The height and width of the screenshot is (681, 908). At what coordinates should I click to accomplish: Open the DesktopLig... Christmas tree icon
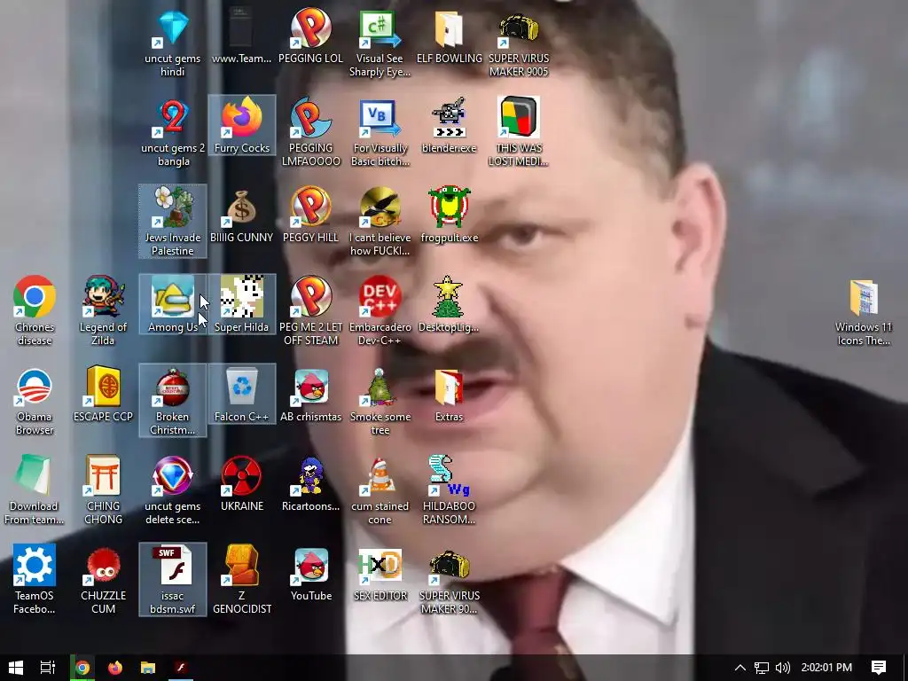click(450, 305)
